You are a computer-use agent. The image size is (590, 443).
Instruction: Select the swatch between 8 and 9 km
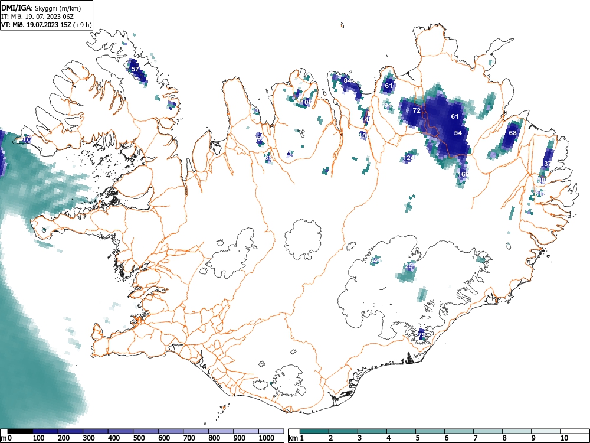pos(517,431)
